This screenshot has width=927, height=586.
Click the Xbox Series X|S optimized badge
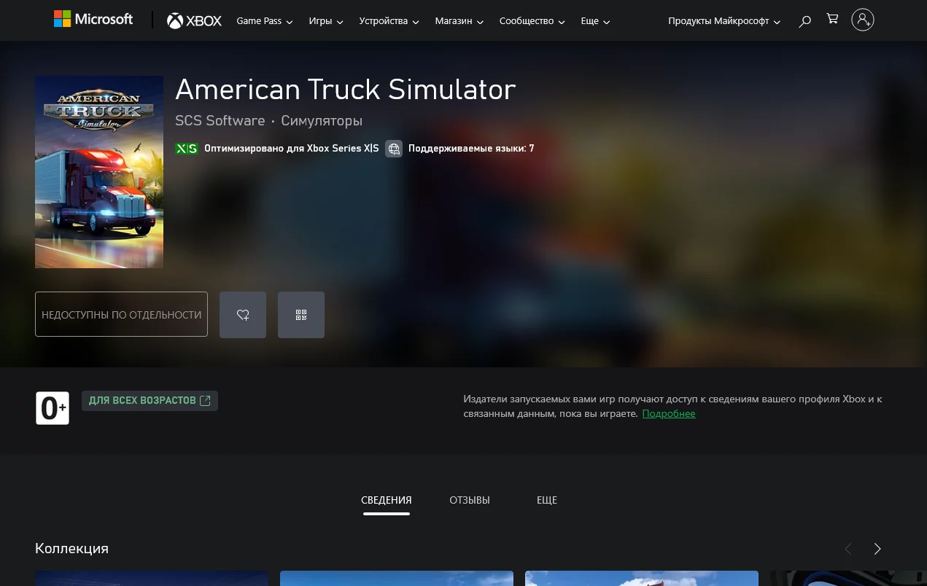[187, 149]
